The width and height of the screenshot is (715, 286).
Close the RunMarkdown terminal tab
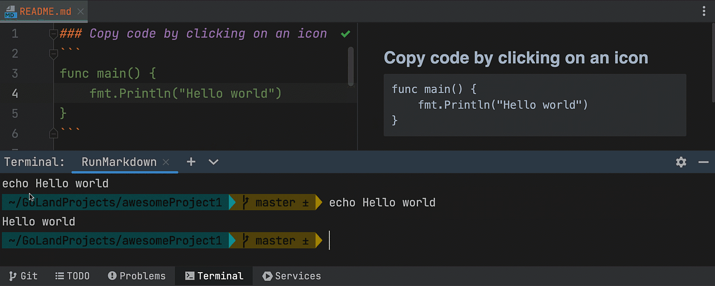point(166,162)
